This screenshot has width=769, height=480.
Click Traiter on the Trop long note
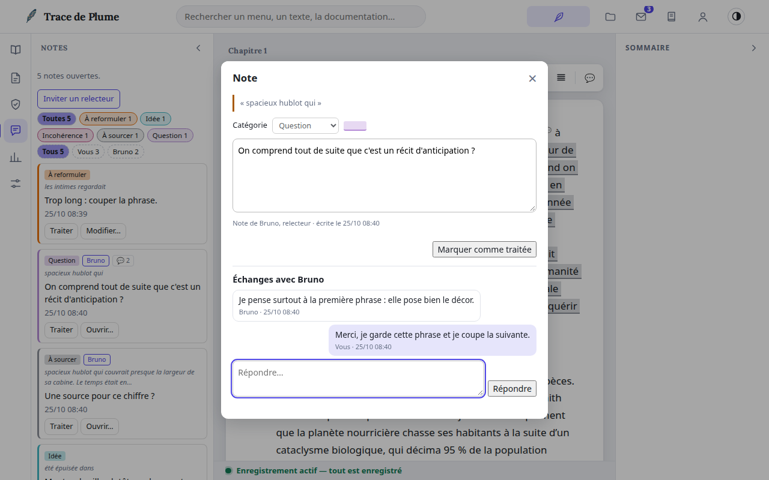pos(61,231)
